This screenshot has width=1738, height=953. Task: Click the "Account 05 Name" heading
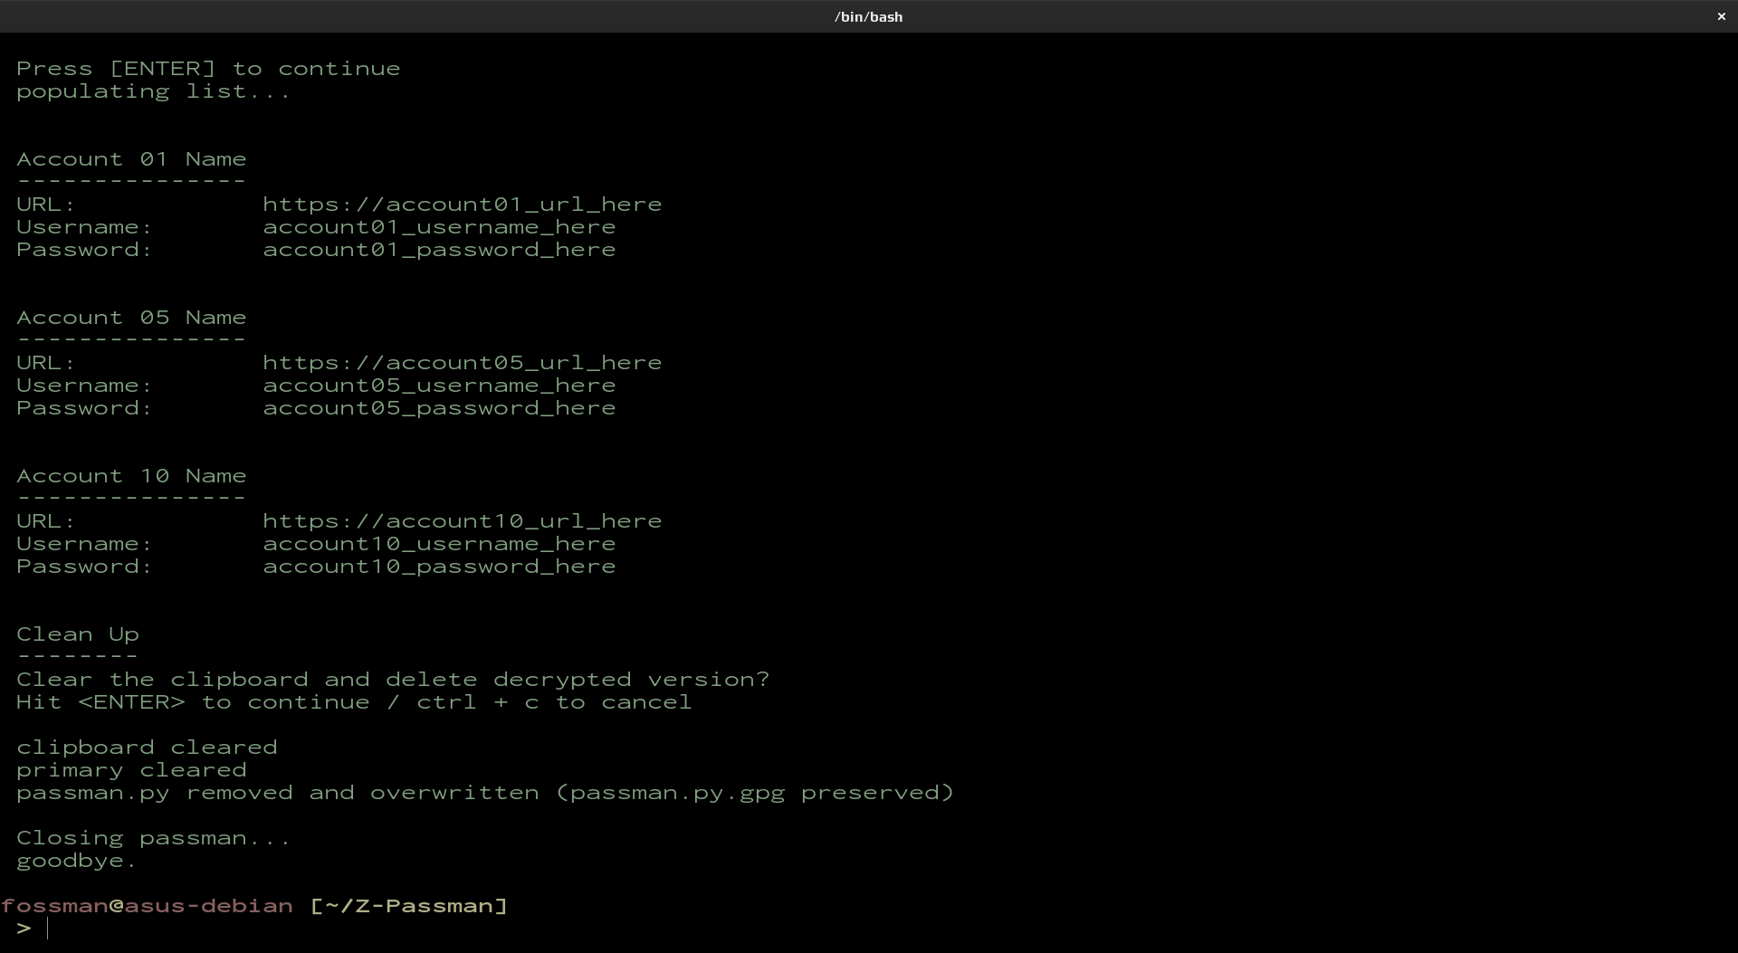pos(131,318)
